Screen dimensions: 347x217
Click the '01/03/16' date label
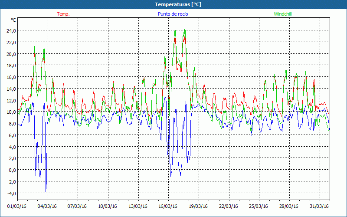(17, 207)
